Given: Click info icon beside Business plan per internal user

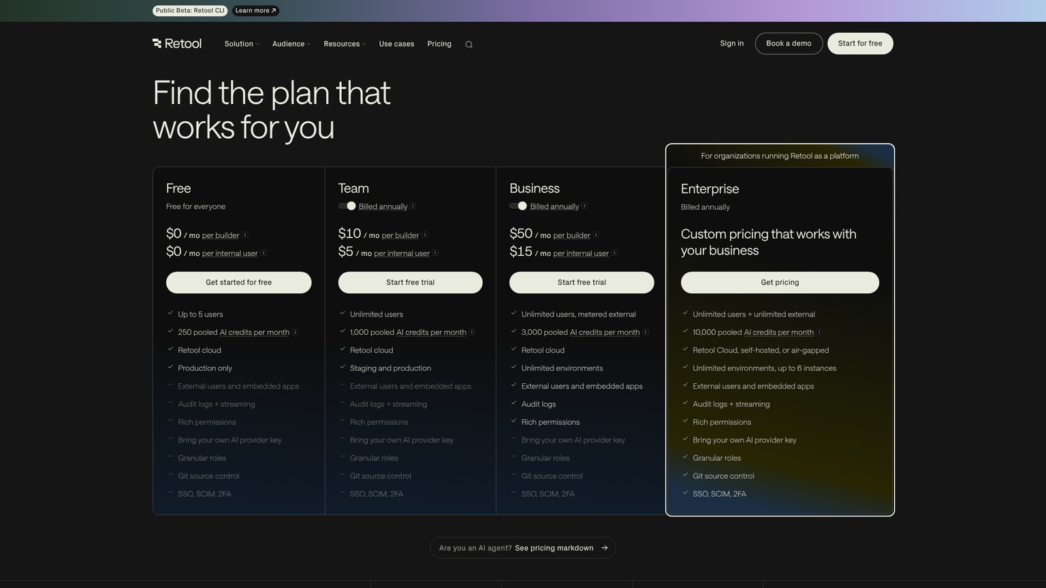Looking at the screenshot, I should [614, 252].
